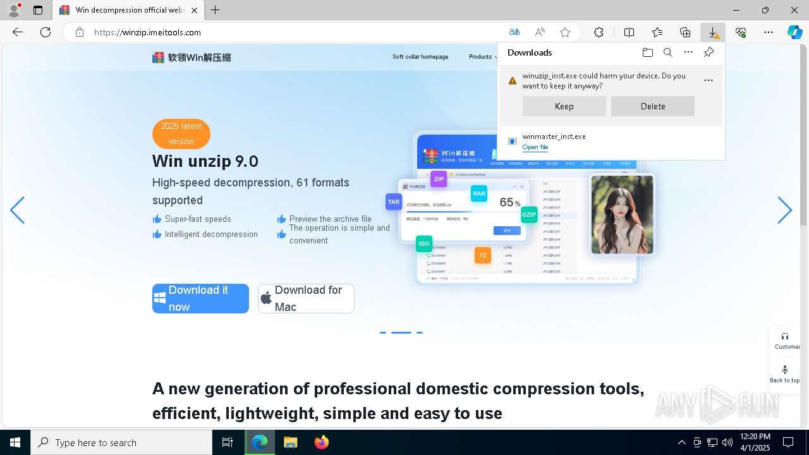Click the Download it now button

coord(200,298)
